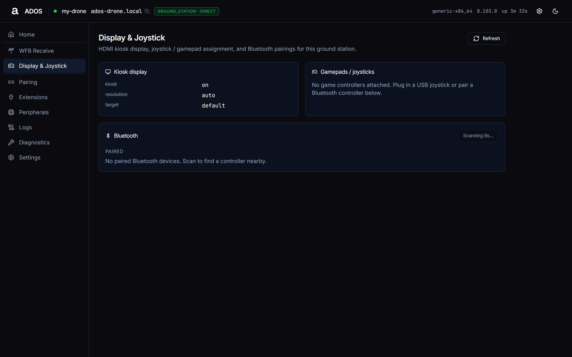This screenshot has height=357, width=572.
Task: Click the Display & Joystick page heading
Action: (x=132, y=38)
